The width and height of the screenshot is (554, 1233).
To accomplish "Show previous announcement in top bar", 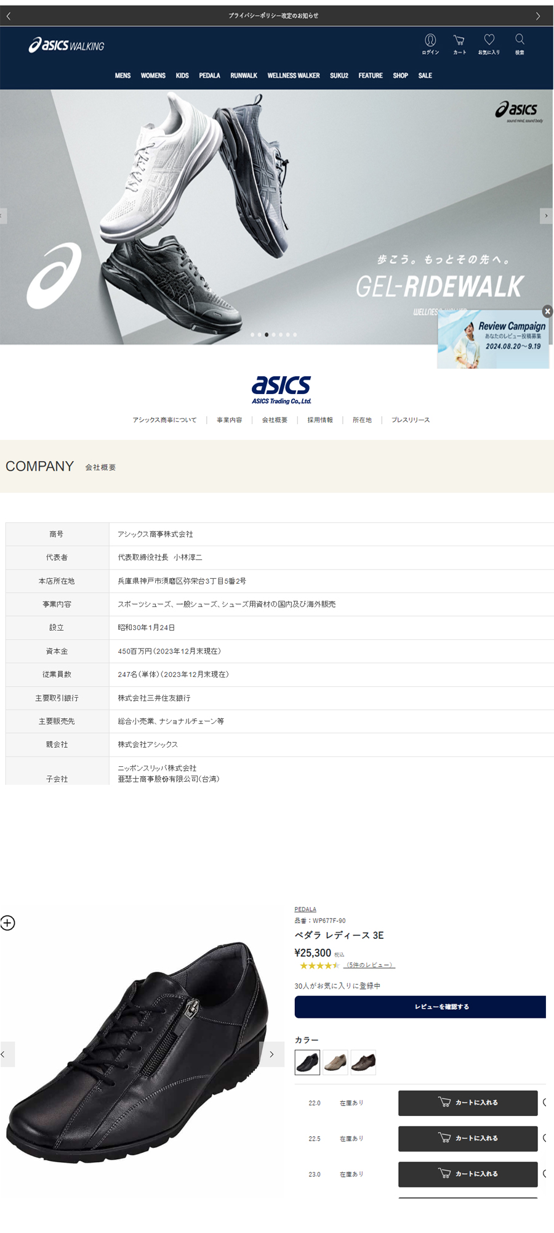I will click(9, 16).
